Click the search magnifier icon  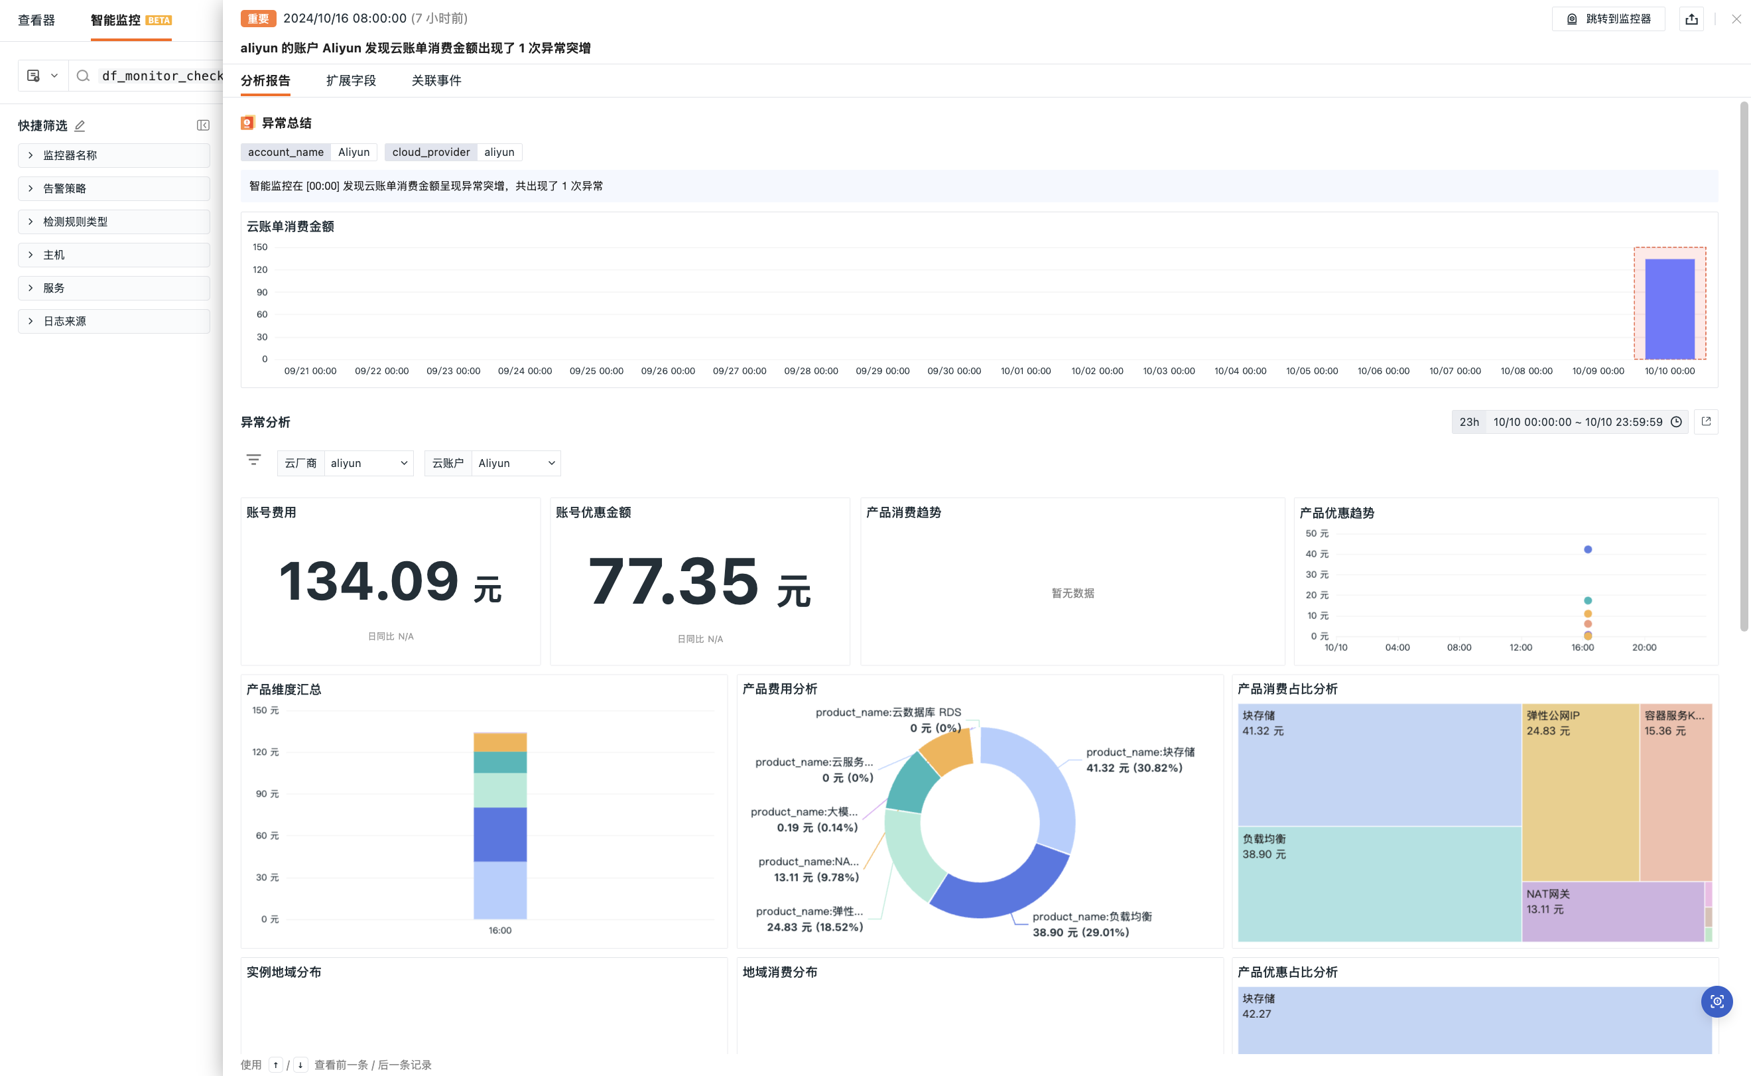(84, 76)
